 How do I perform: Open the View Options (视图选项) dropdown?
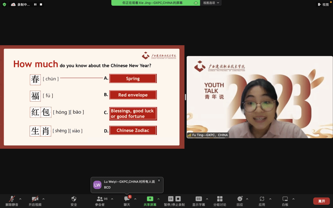211,3
